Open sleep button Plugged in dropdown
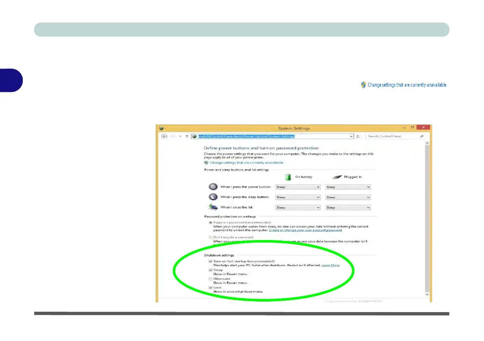Viewport: 484px width, 341px height. [x=348, y=197]
